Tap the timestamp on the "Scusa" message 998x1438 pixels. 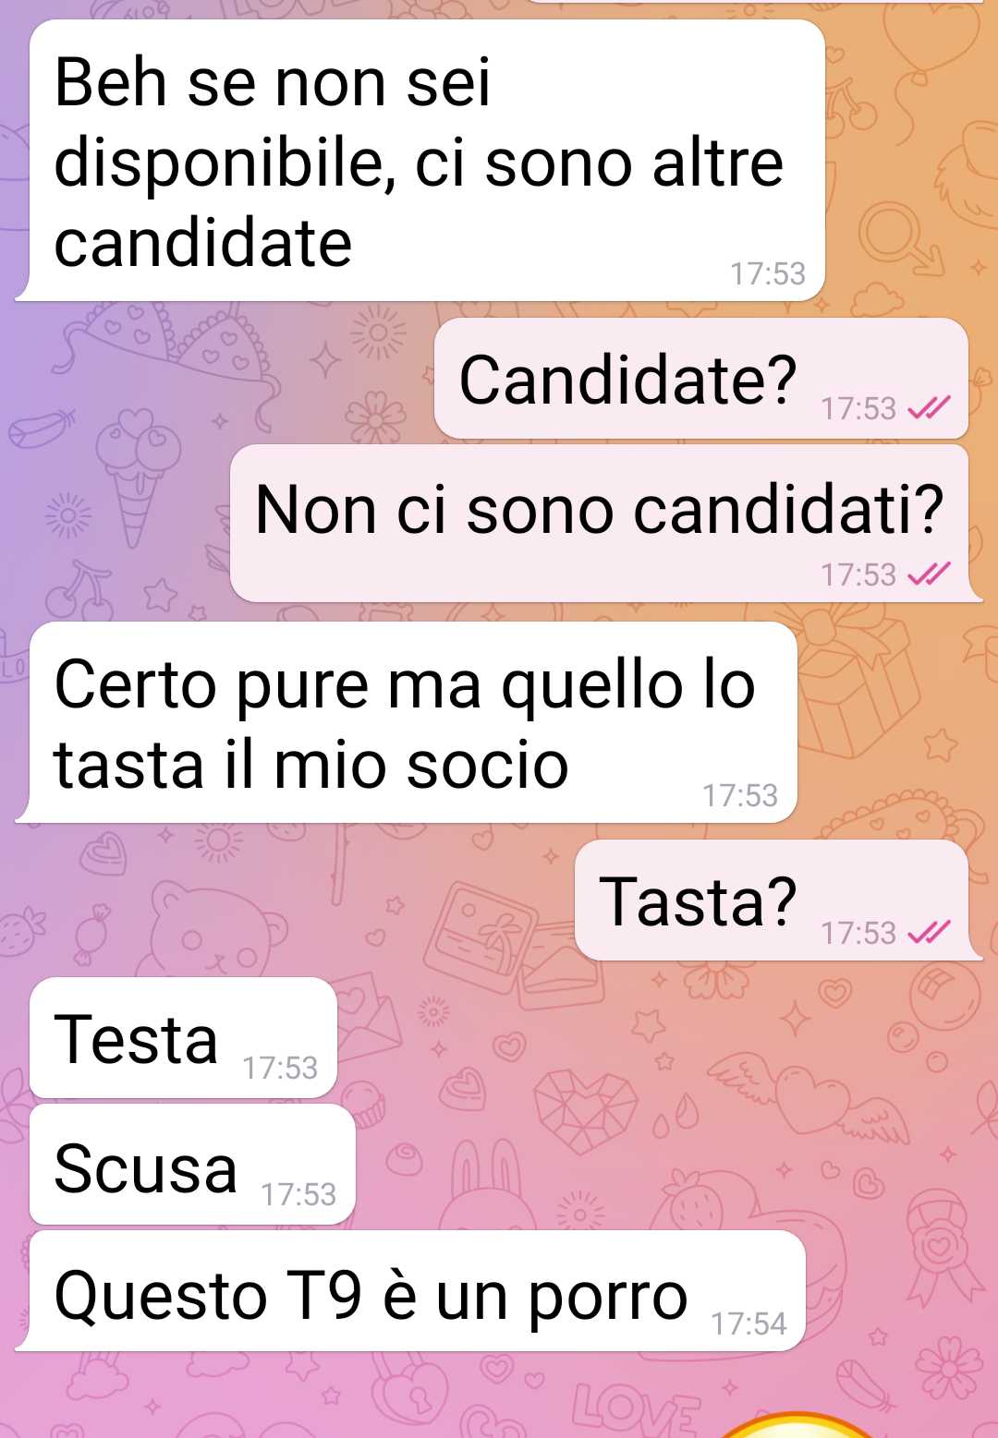(298, 1194)
